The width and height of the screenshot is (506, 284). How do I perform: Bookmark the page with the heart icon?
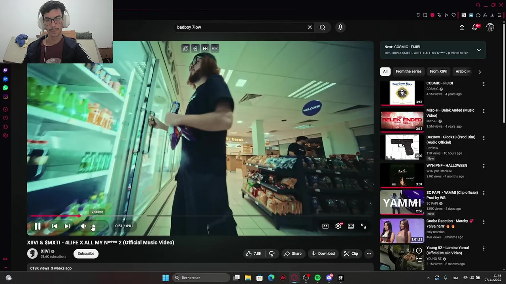coord(453,15)
